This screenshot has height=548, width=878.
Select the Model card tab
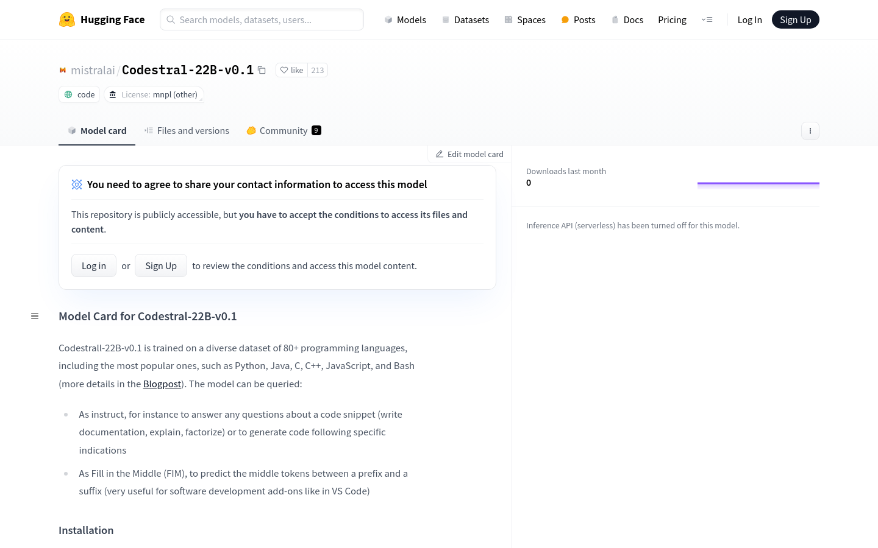pyautogui.click(x=97, y=130)
